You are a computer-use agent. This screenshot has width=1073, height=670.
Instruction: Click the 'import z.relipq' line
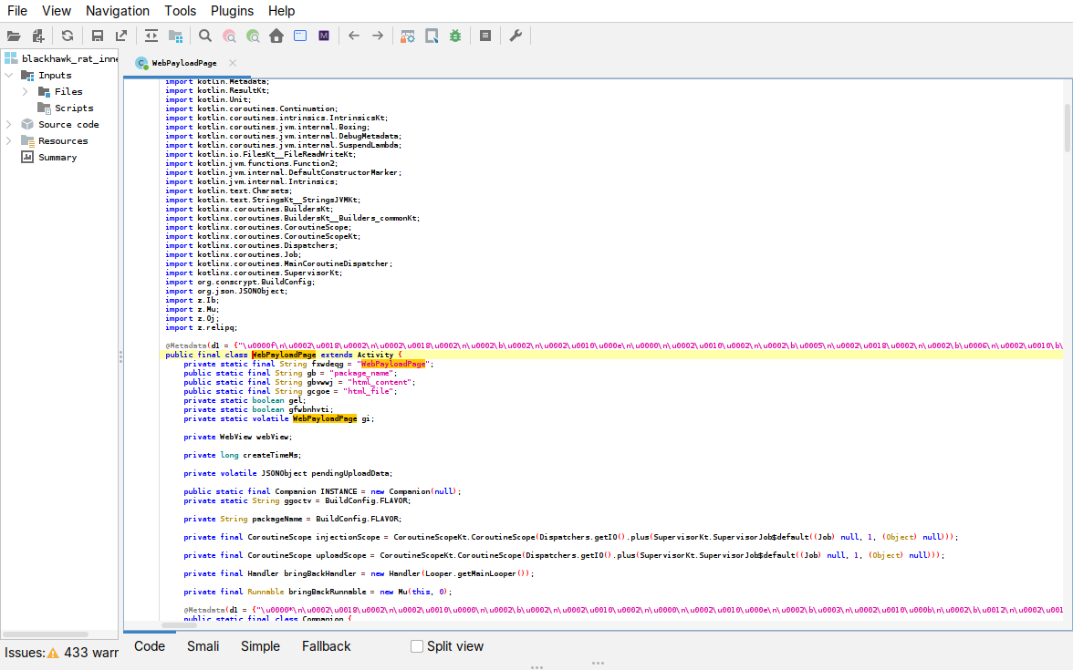coord(201,327)
